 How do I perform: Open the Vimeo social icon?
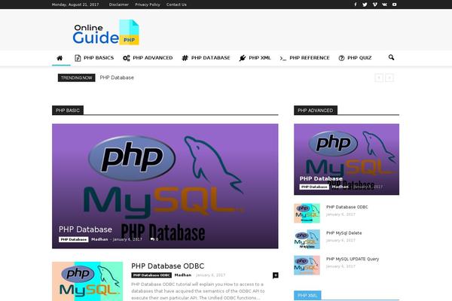click(x=374, y=5)
